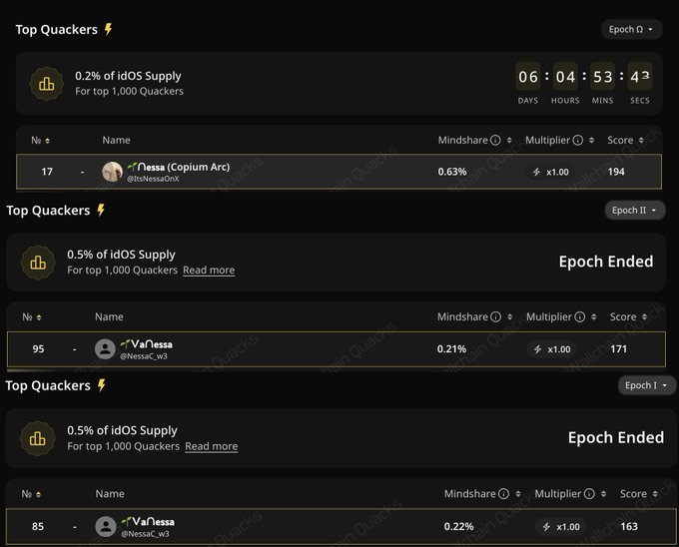Click Multiplier info icon in middle table

click(592, 317)
